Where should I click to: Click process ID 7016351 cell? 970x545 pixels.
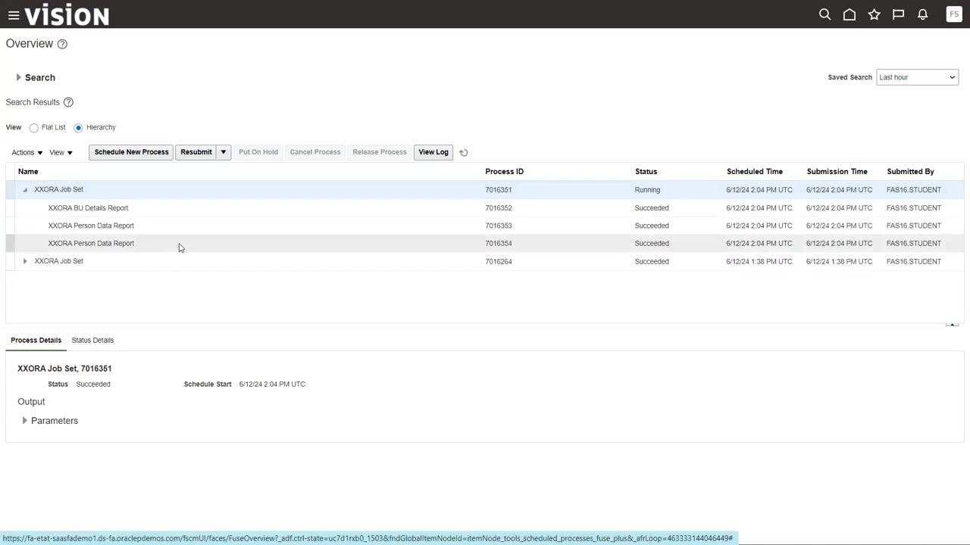point(499,190)
